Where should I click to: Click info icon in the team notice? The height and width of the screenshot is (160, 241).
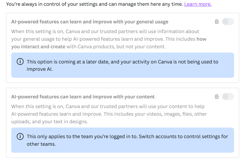20,137
